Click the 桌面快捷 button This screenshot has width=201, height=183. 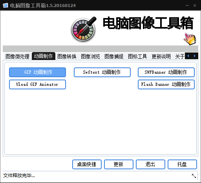pyautogui.click(x=87, y=164)
